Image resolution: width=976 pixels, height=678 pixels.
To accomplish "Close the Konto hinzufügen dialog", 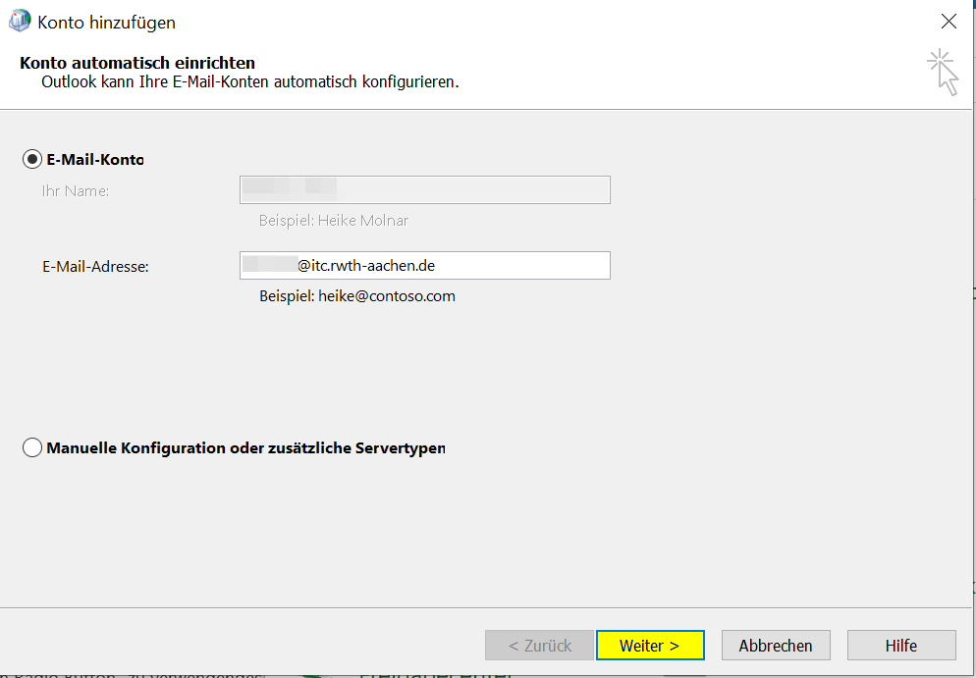I will (948, 21).
